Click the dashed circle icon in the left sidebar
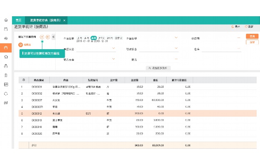Viewport: 260px width, 165px height. (x=6, y=94)
